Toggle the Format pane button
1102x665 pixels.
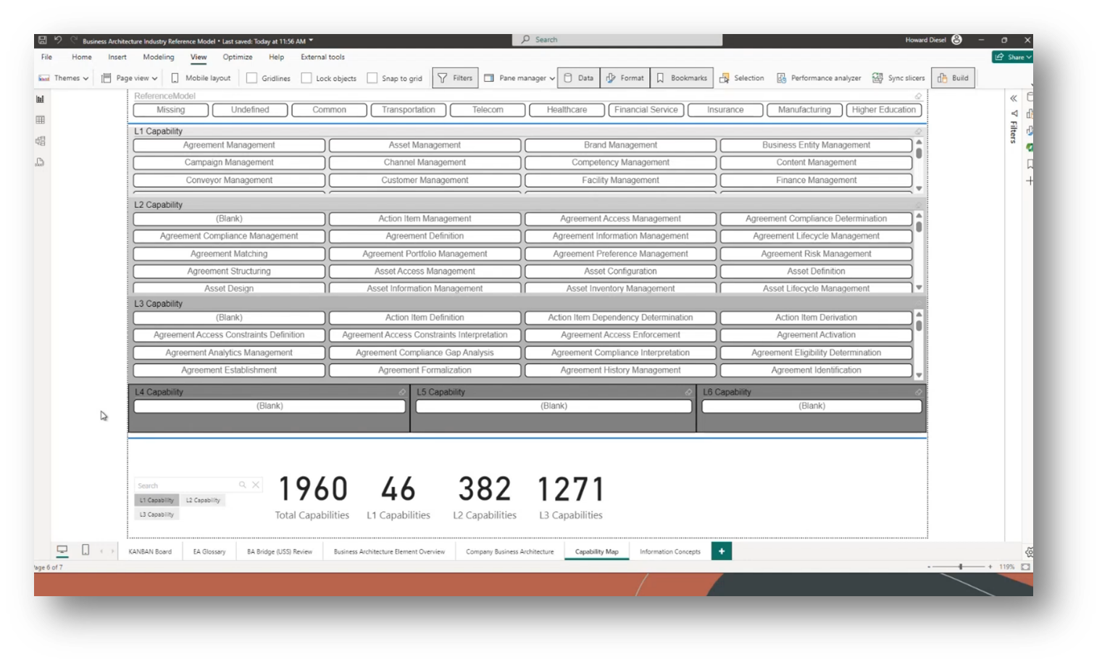coord(625,78)
